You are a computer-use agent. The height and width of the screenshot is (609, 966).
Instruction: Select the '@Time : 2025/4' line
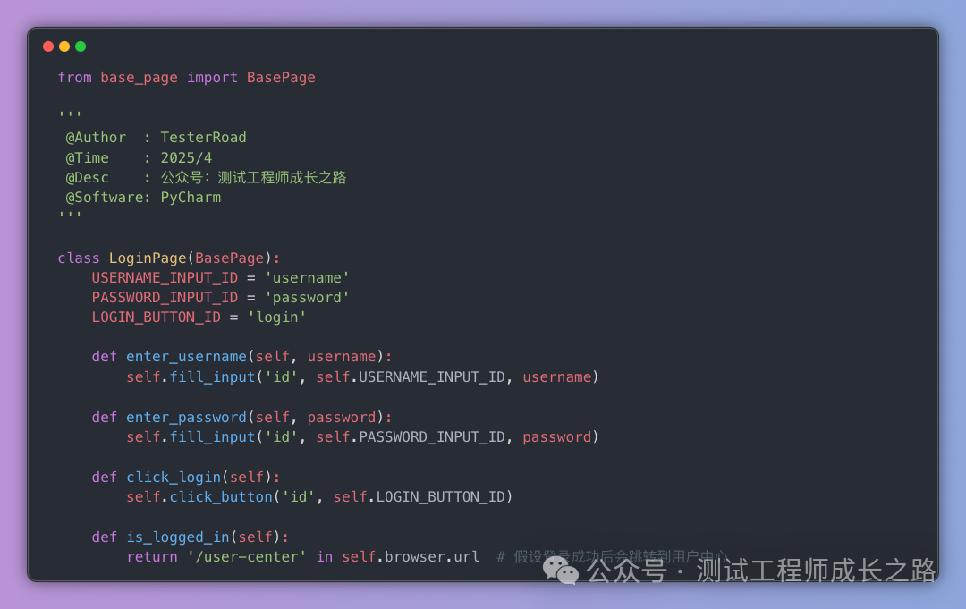pyautogui.click(x=139, y=157)
